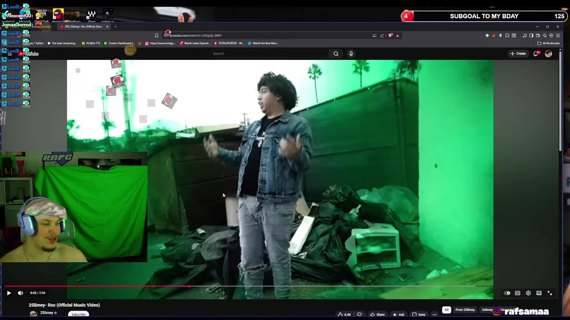Open the YouTube Create menu
570x320 pixels.
pyautogui.click(x=518, y=53)
